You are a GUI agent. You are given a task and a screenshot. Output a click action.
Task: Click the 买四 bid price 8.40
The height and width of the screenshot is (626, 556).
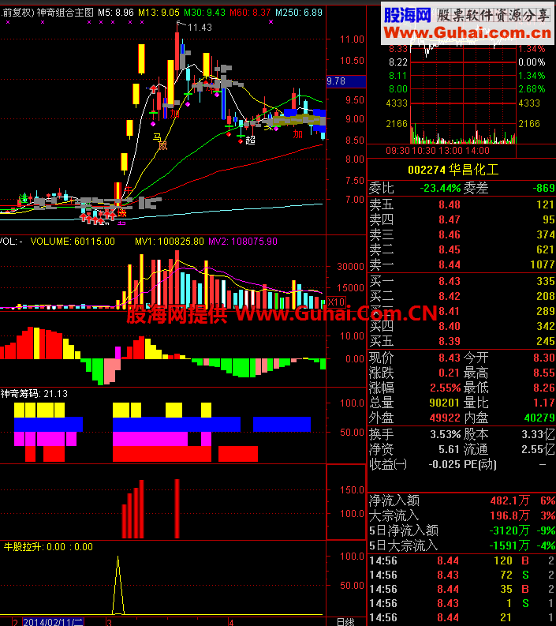coord(450,327)
